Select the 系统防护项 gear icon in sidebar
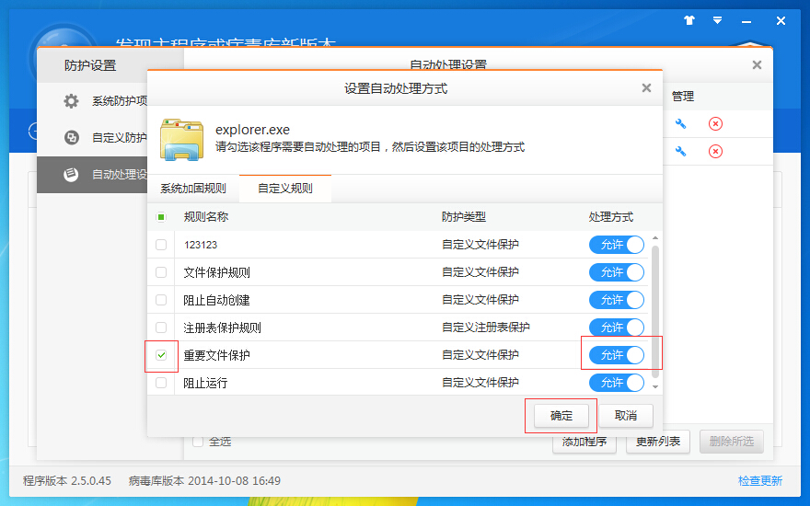Screen dimensions: 810x506 click(x=72, y=101)
